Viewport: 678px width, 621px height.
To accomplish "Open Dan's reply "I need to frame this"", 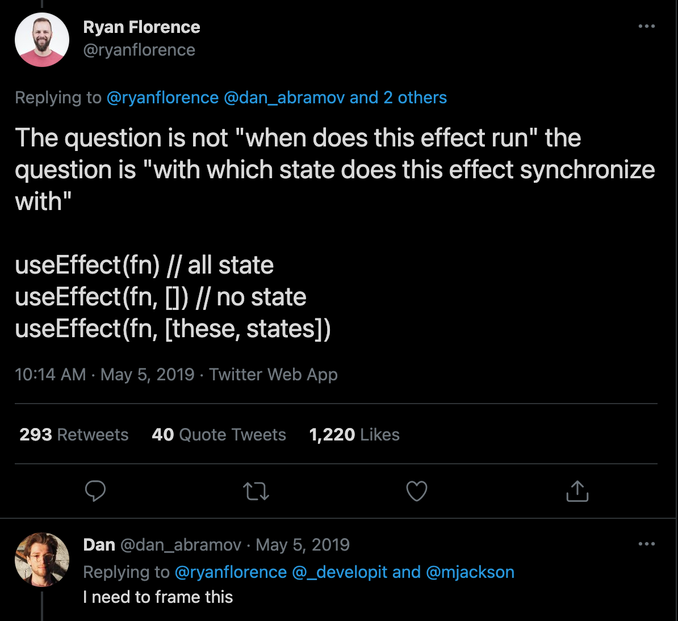I will tap(158, 597).
